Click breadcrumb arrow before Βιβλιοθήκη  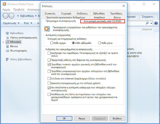18,16
